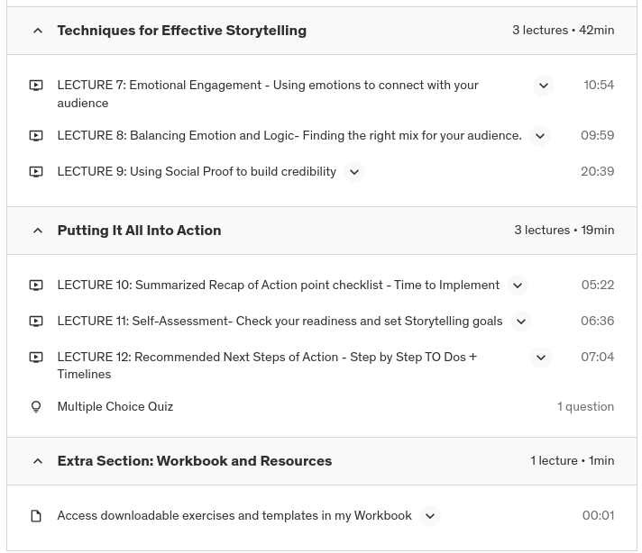This screenshot has width=642, height=553.
Task: Expand Lecture 9 Social Proof description
Action: (x=353, y=172)
